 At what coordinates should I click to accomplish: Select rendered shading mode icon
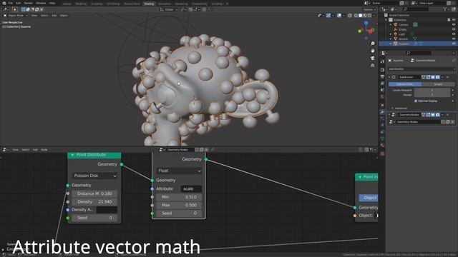(x=369, y=16)
